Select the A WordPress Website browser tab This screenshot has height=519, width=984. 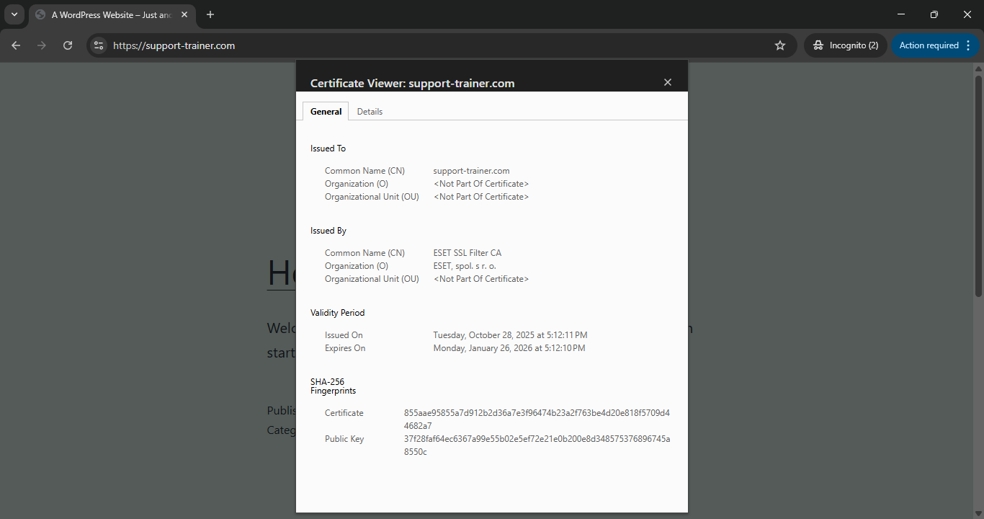click(108, 14)
